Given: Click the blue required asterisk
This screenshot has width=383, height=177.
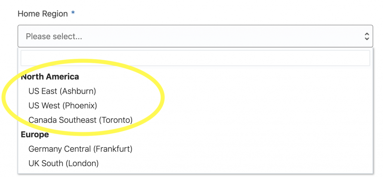Looking at the screenshot, I should pyautogui.click(x=73, y=14).
